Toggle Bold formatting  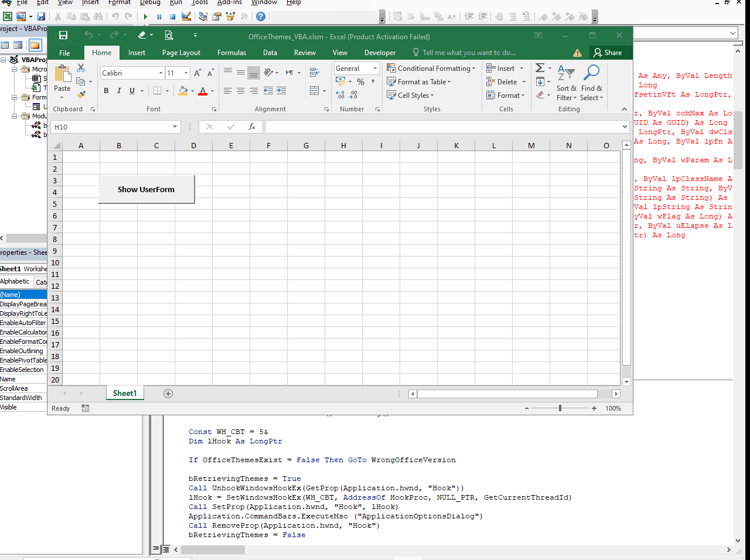(x=106, y=91)
